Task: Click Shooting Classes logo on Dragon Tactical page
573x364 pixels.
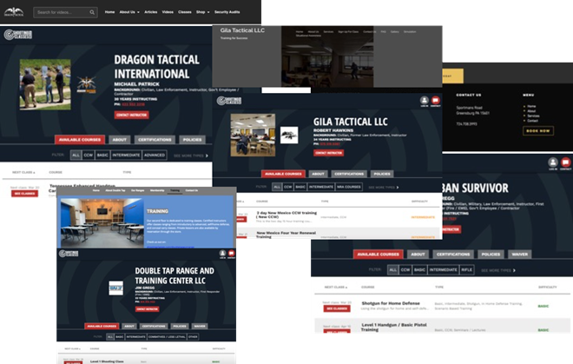Action: (x=18, y=35)
